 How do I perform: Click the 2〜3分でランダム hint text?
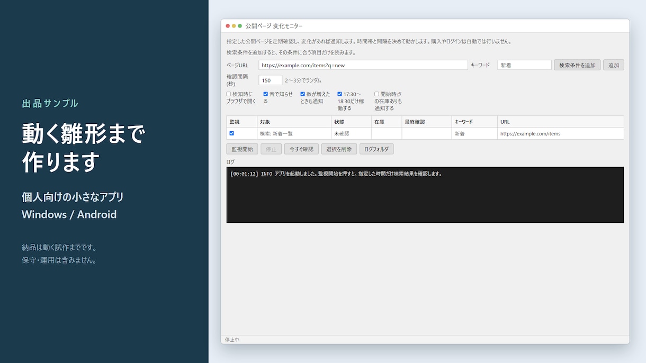(303, 80)
